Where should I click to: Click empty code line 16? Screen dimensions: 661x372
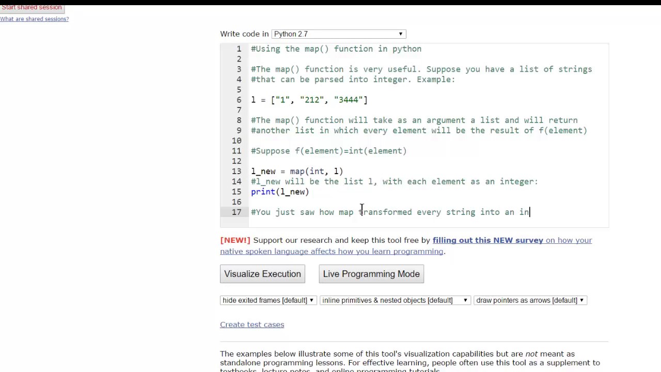(x=429, y=202)
